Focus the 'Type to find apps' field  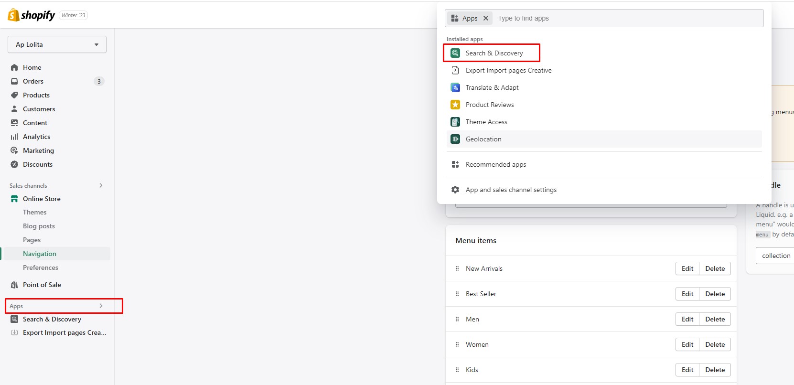click(x=626, y=18)
